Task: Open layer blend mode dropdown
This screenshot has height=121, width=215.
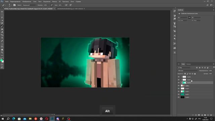Action: (188, 71)
